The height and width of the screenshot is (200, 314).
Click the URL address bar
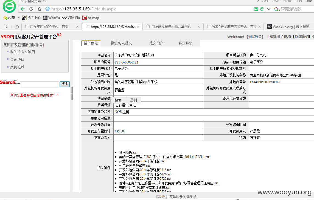[148, 9]
